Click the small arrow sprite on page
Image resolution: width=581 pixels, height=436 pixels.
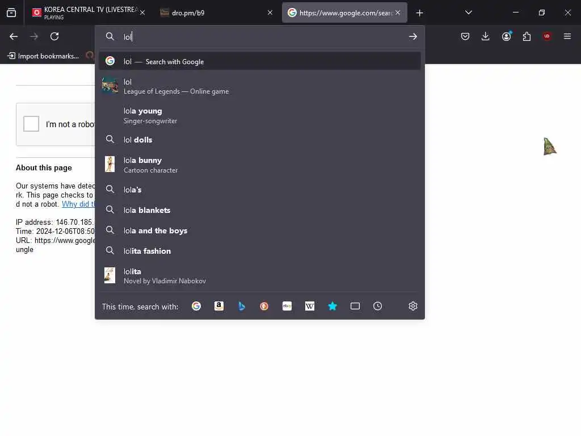550,146
